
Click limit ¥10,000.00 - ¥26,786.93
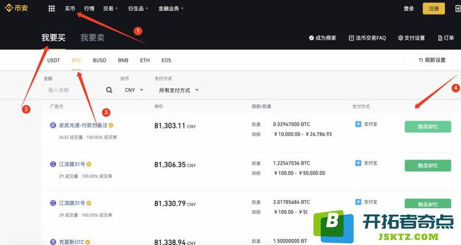click(x=303, y=134)
